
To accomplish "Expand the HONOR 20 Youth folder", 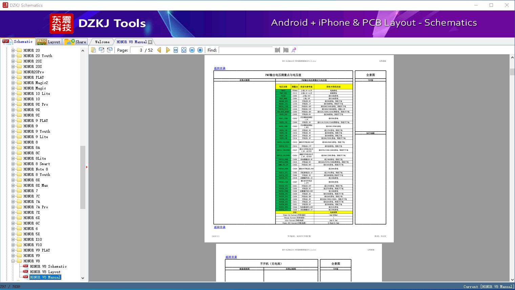I will coord(13,56).
